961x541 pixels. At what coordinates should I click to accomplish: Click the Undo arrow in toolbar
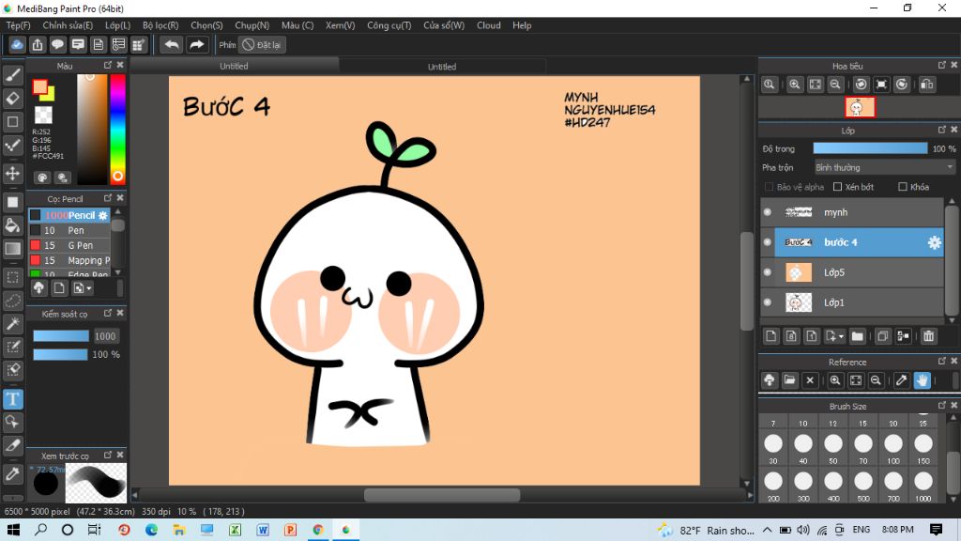coord(172,45)
